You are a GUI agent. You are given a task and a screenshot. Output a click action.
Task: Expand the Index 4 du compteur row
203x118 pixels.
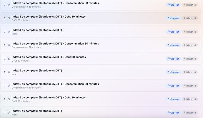coord(5,32)
